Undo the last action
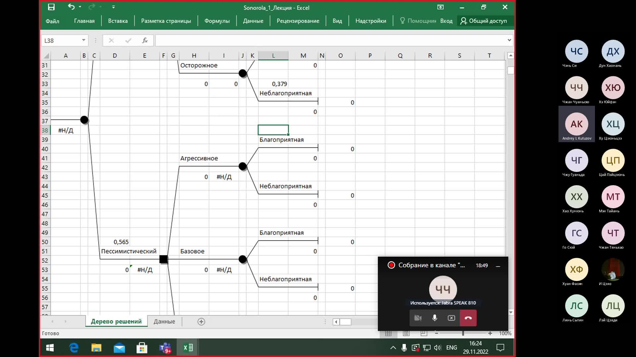This screenshot has height=357, width=636. coord(71,7)
